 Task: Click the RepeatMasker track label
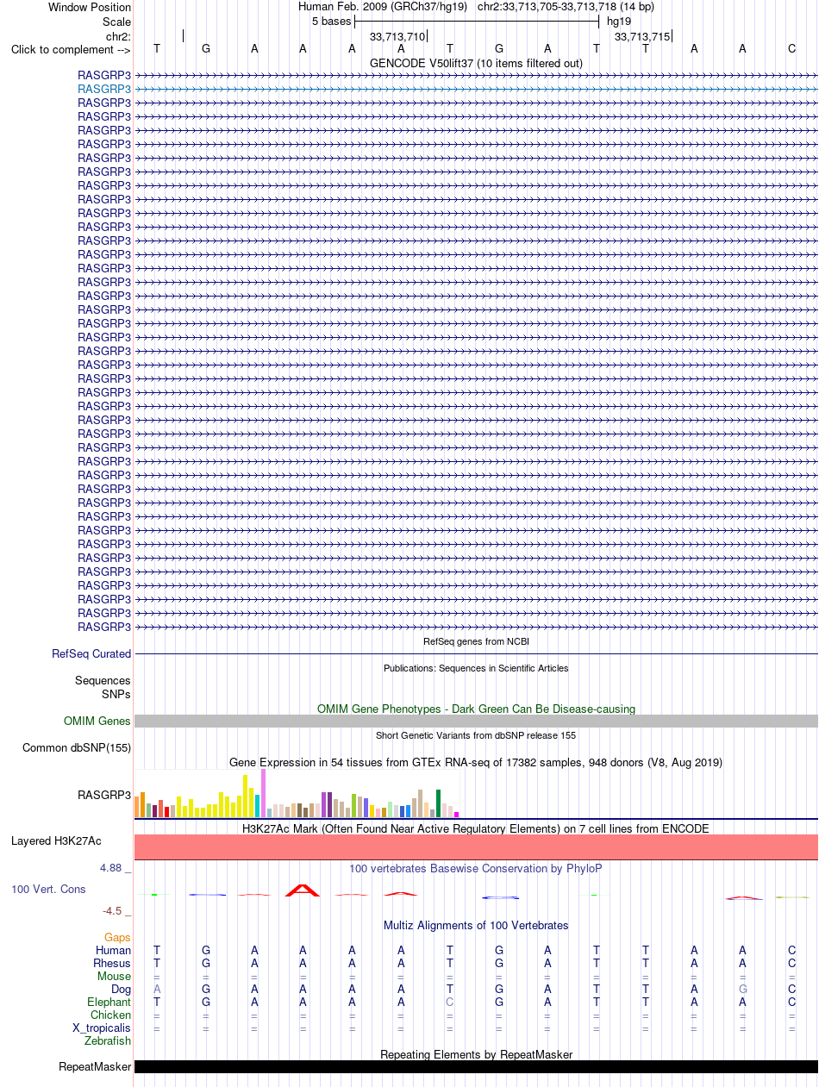coord(95,1067)
